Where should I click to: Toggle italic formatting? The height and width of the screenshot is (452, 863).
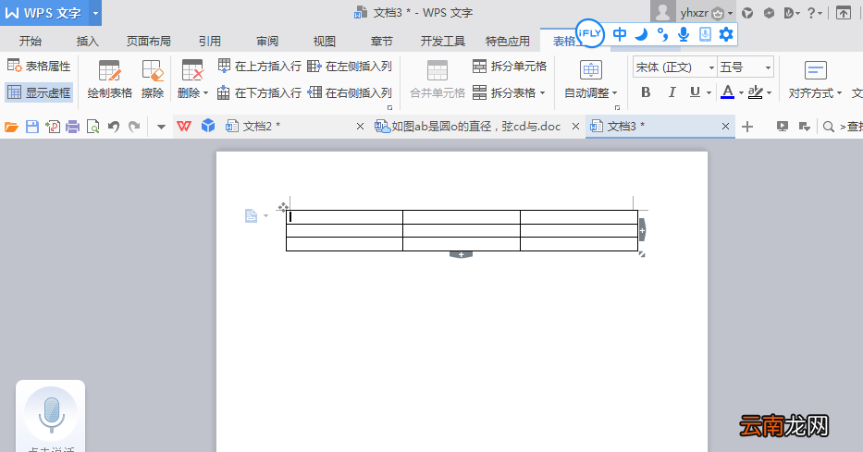672,92
